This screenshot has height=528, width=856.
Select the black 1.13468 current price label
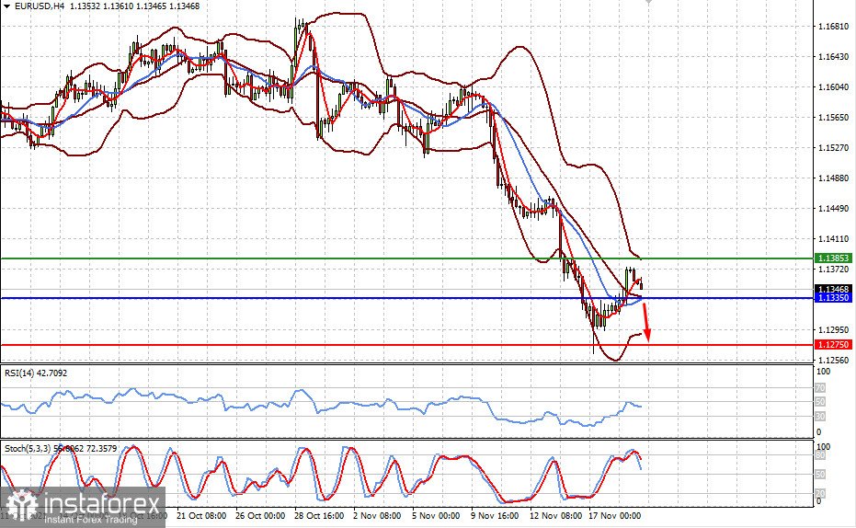click(x=833, y=289)
